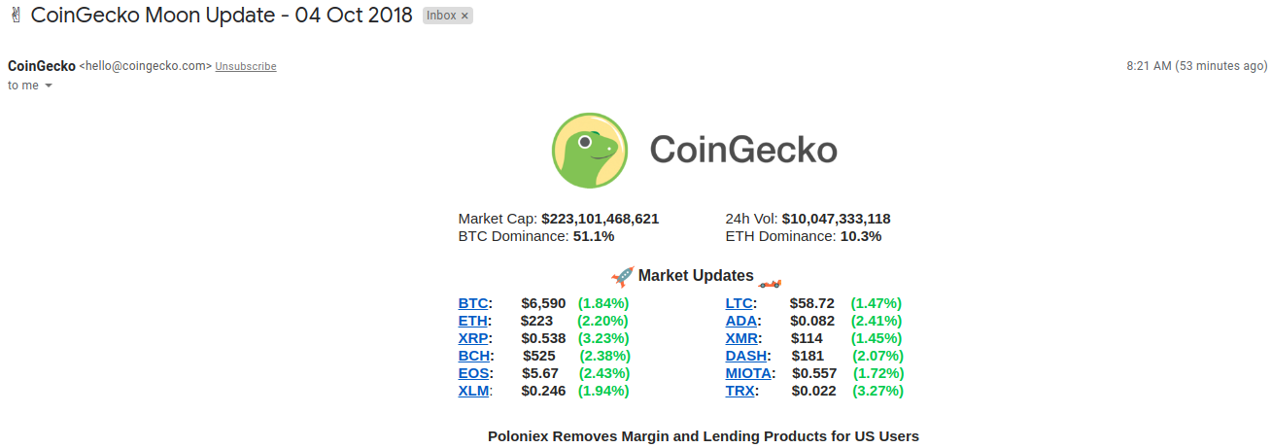
Task: Open the EOS coin link
Action: click(x=473, y=373)
